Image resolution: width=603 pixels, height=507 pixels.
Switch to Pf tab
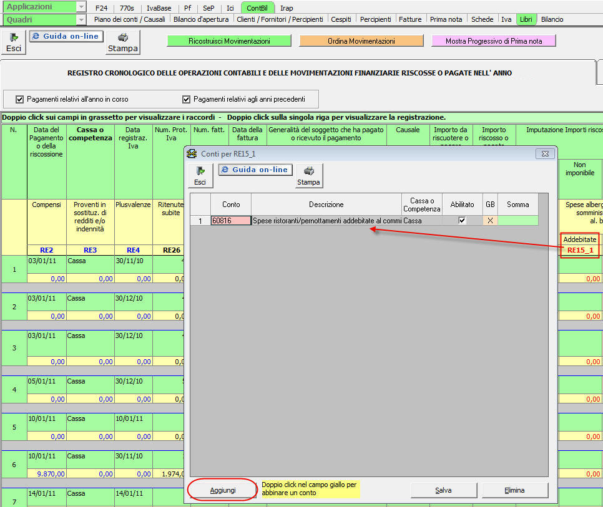point(188,8)
